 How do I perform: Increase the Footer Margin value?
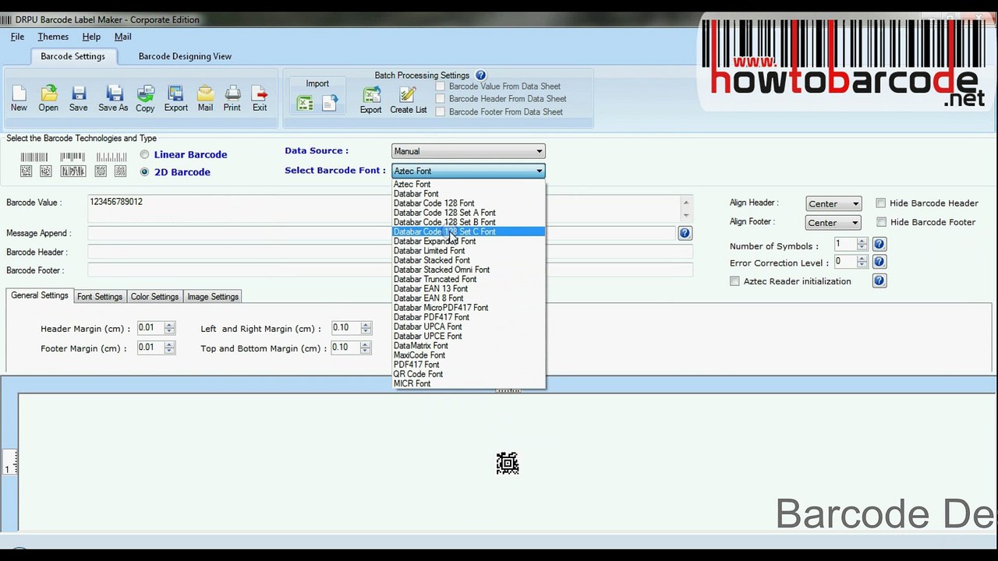(169, 345)
